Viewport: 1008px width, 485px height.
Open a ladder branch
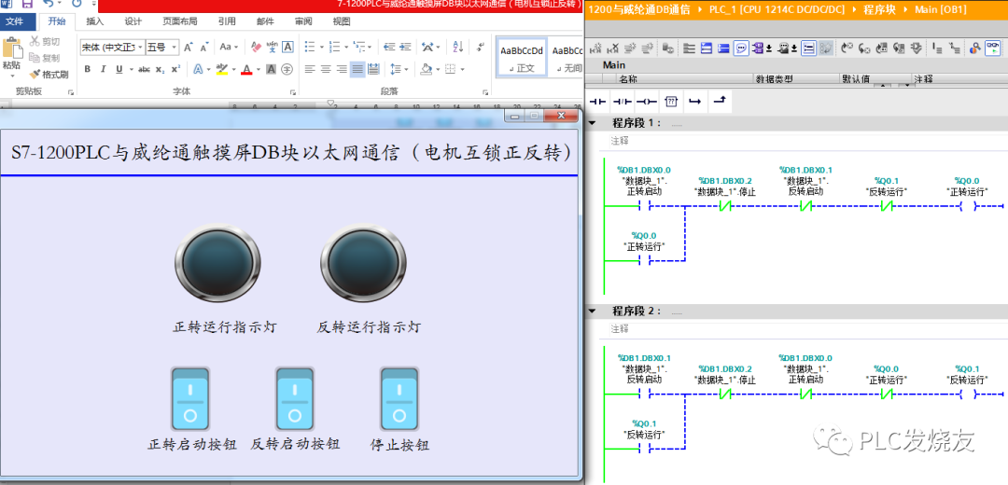(x=695, y=102)
